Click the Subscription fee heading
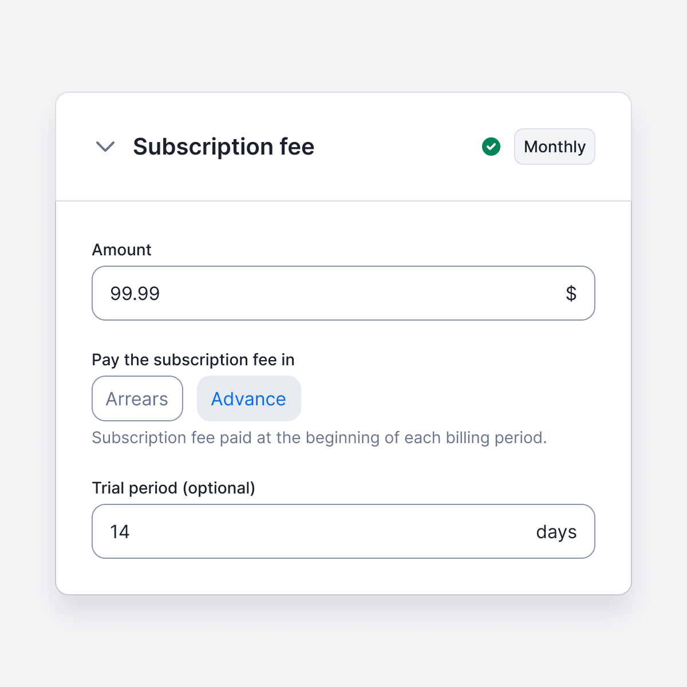This screenshot has width=687, height=687. [224, 147]
